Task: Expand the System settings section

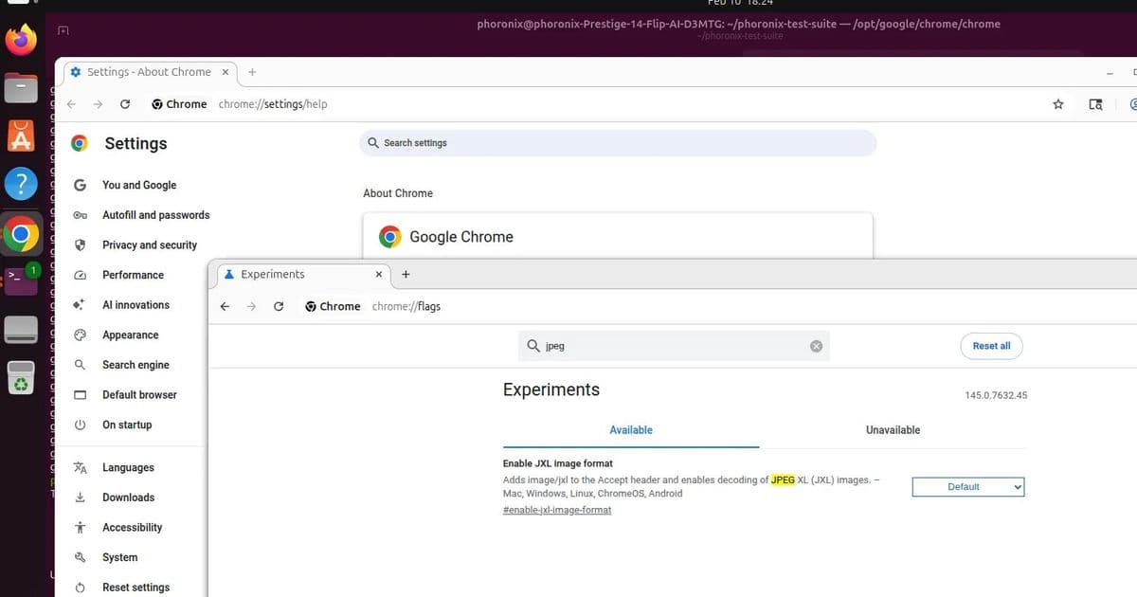Action: pos(120,557)
